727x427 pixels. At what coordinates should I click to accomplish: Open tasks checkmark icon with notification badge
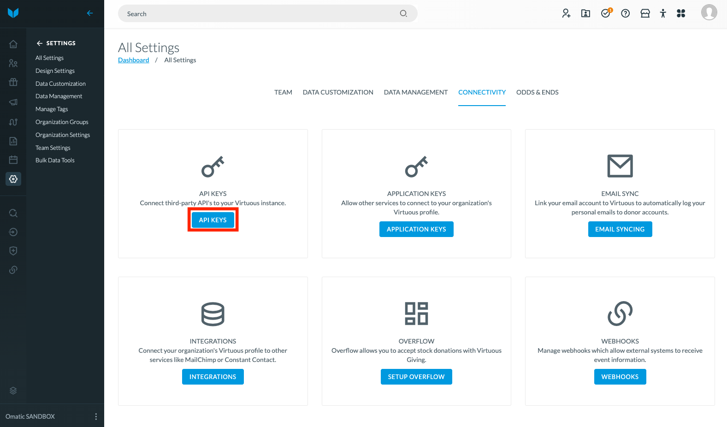(606, 13)
